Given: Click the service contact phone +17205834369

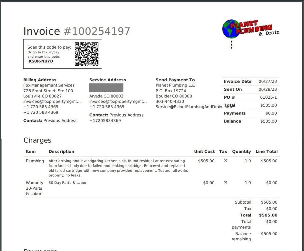Looking at the screenshot, I should click(105, 120).
